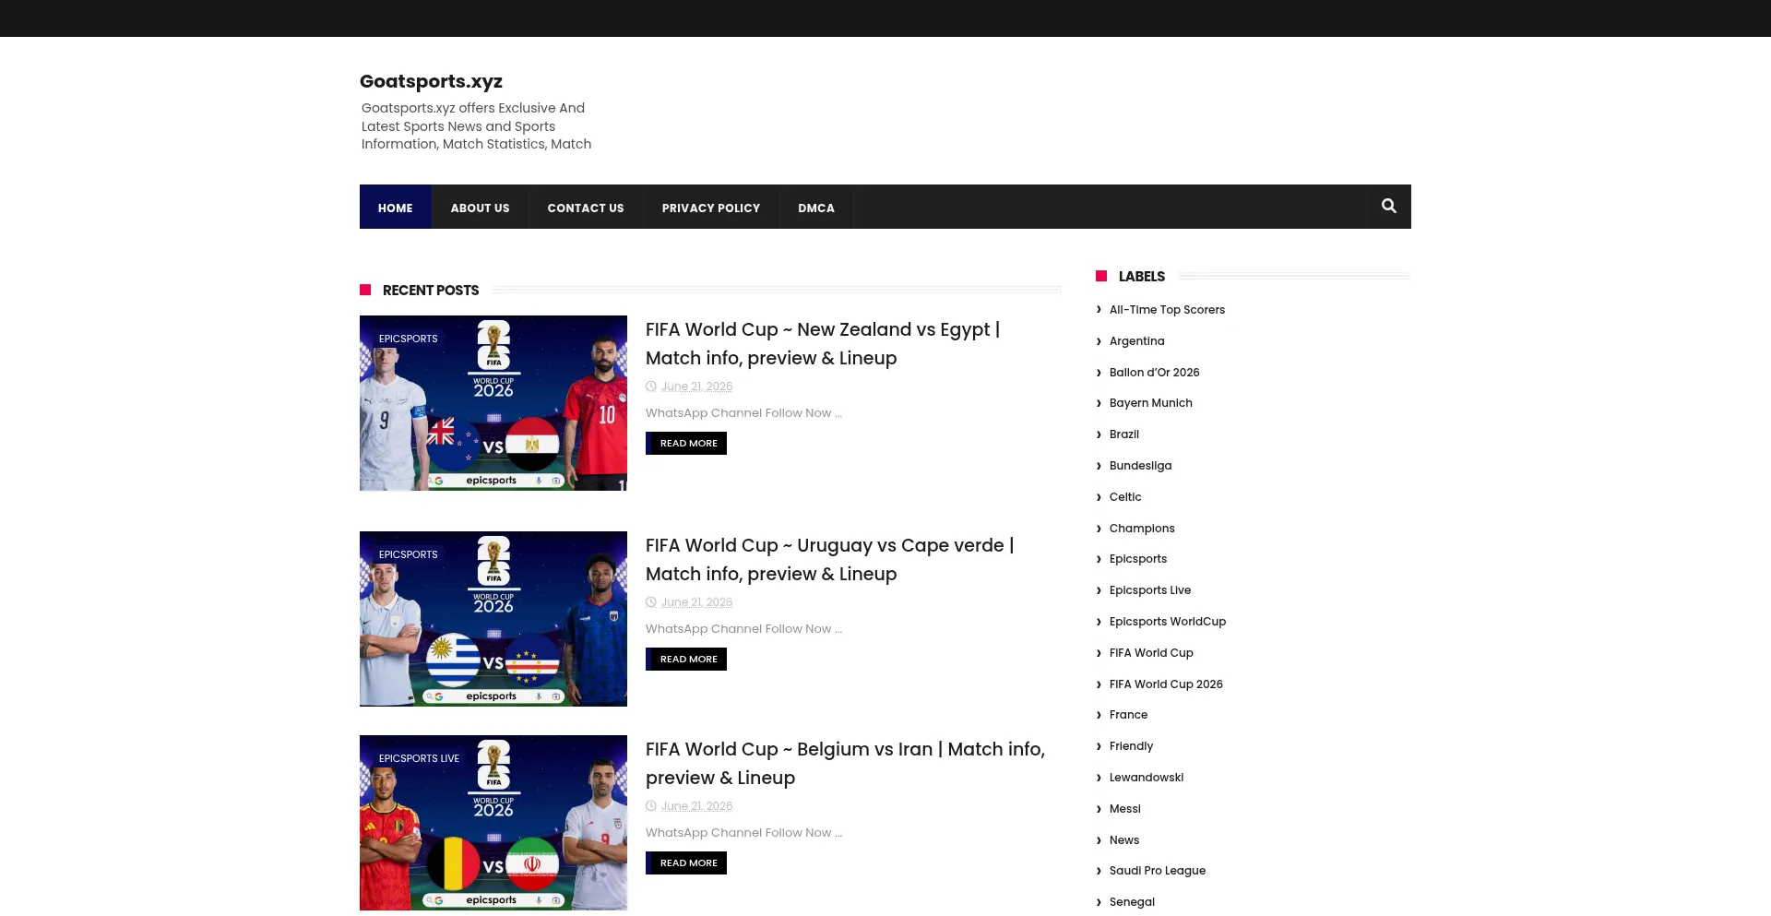Open the Epicsports Live label

pos(1149,590)
